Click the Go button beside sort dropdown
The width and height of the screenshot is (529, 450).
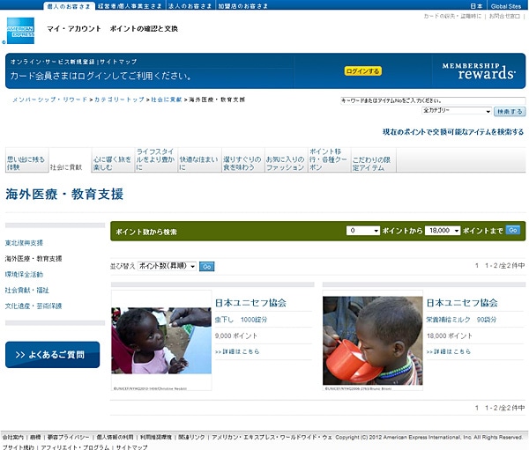(206, 265)
